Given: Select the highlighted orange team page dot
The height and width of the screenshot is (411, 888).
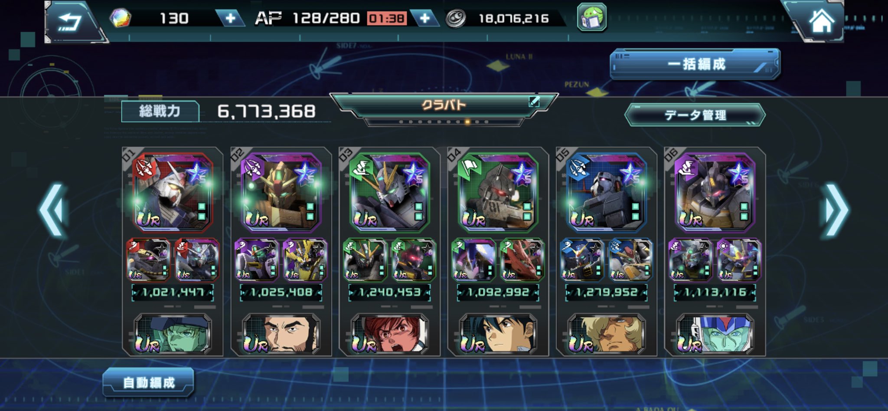Looking at the screenshot, I should coord(467,122).
